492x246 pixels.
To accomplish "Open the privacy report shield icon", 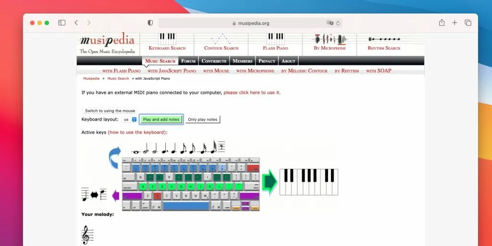I will (150, 23).
